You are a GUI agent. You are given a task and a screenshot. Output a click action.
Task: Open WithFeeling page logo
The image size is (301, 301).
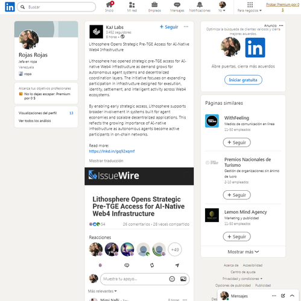212,121
